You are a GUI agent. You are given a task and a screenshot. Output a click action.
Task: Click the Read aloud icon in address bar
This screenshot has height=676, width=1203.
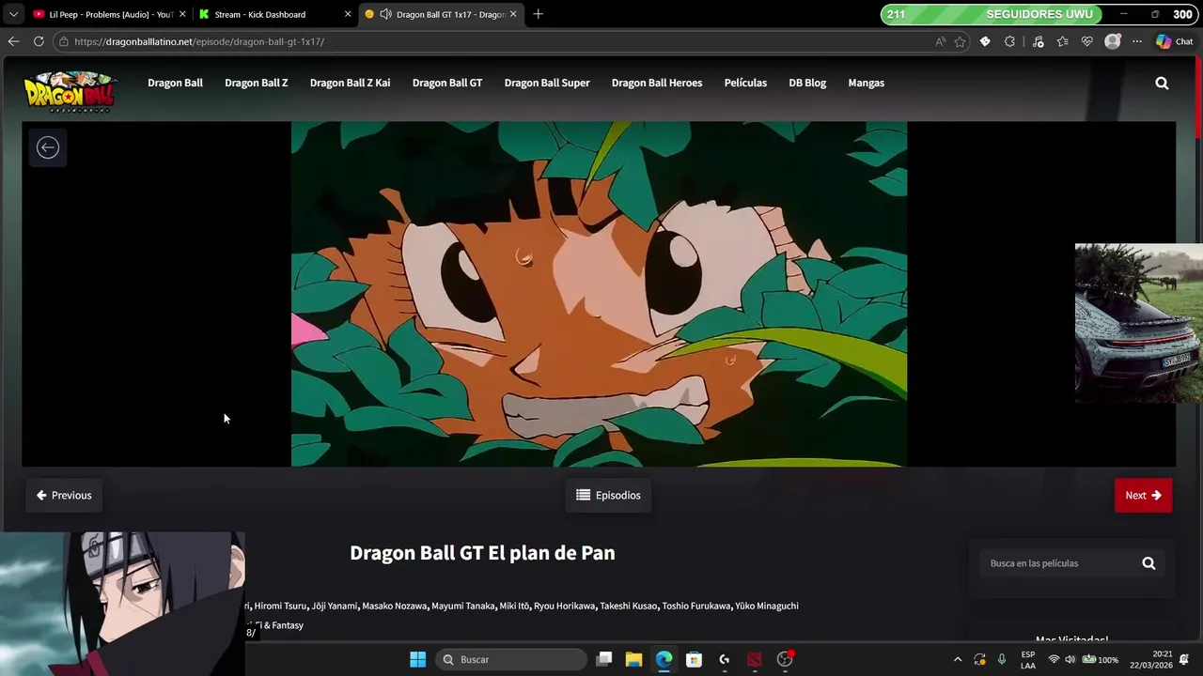coord(941,41)
